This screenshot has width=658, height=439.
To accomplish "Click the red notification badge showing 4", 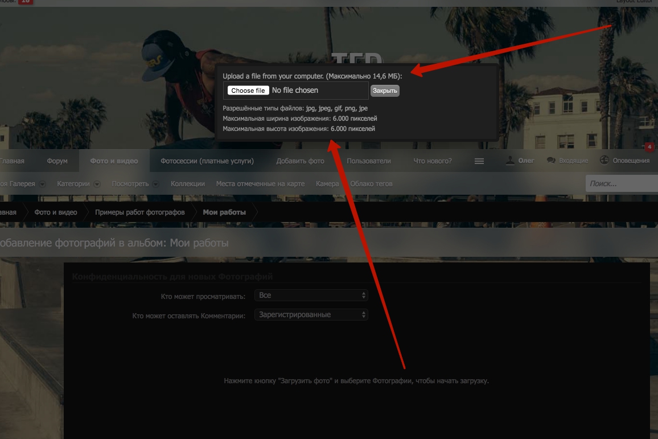I will coord(650,147).
